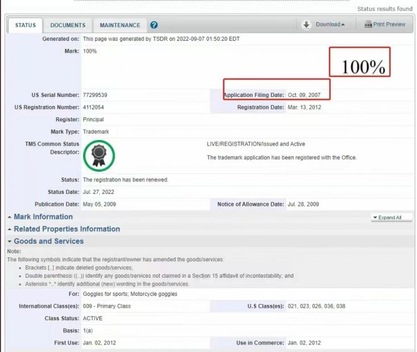Viewport: 417px width, 352px height.
Task: Click the US Registration Number value 4112054
Action: [x=94, y=107]
